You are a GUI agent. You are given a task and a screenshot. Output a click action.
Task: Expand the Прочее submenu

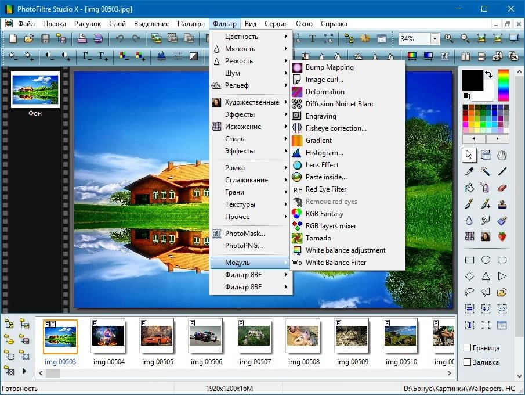coord(251,217)
